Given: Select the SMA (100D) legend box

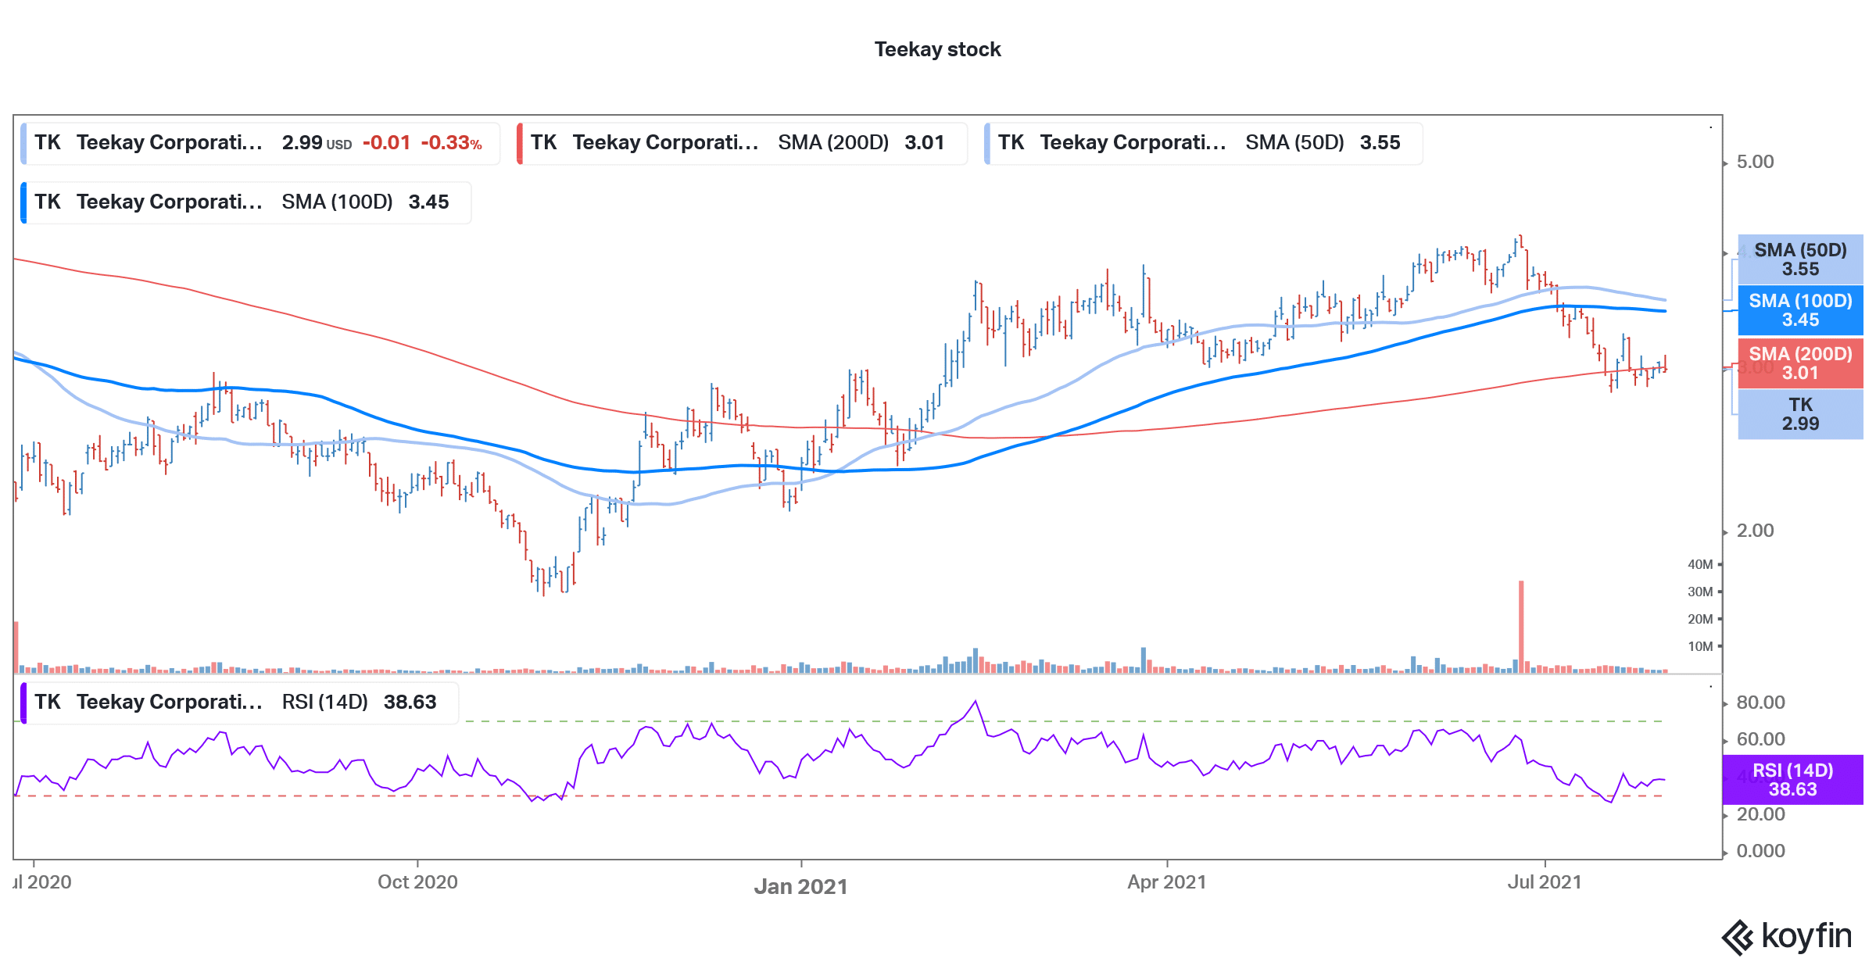Looking at the screenshot, I should [245, 202].
